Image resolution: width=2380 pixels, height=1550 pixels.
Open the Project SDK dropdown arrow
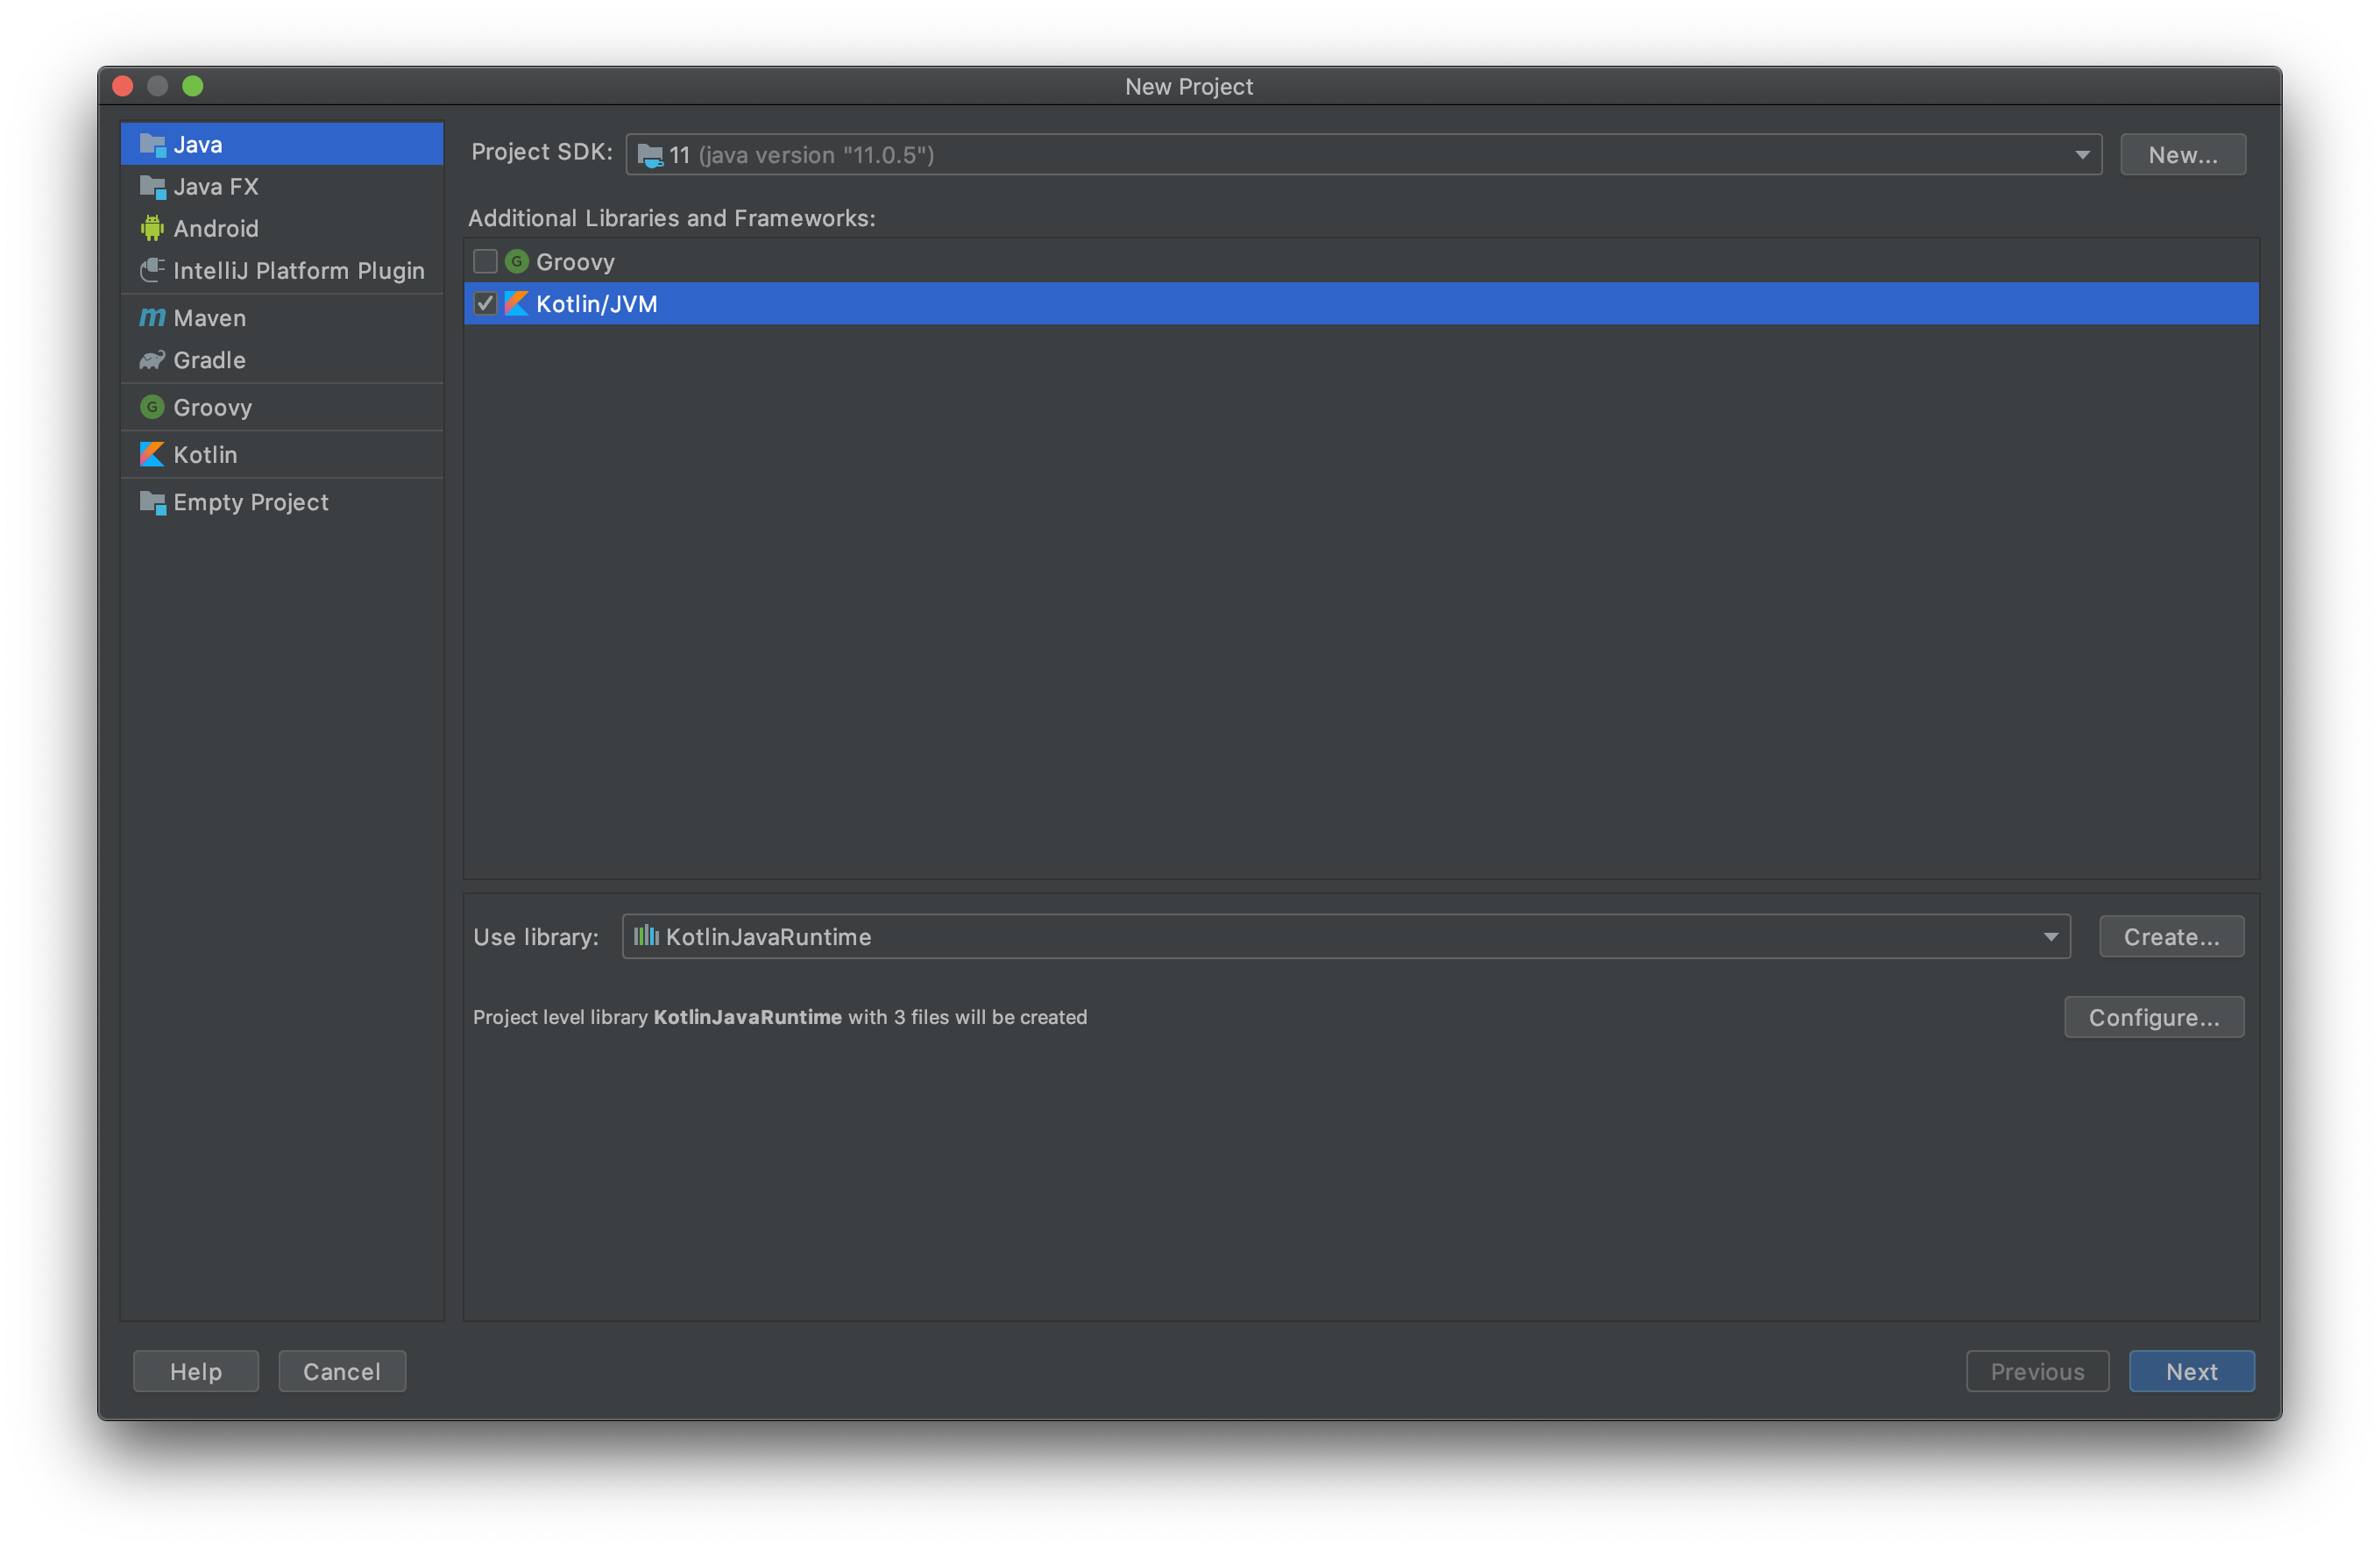[2081, 155]
